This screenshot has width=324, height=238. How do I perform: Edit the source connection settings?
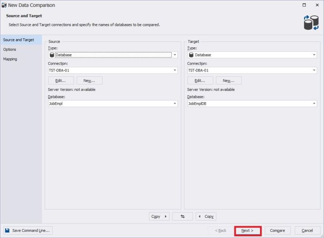[61, 80]
